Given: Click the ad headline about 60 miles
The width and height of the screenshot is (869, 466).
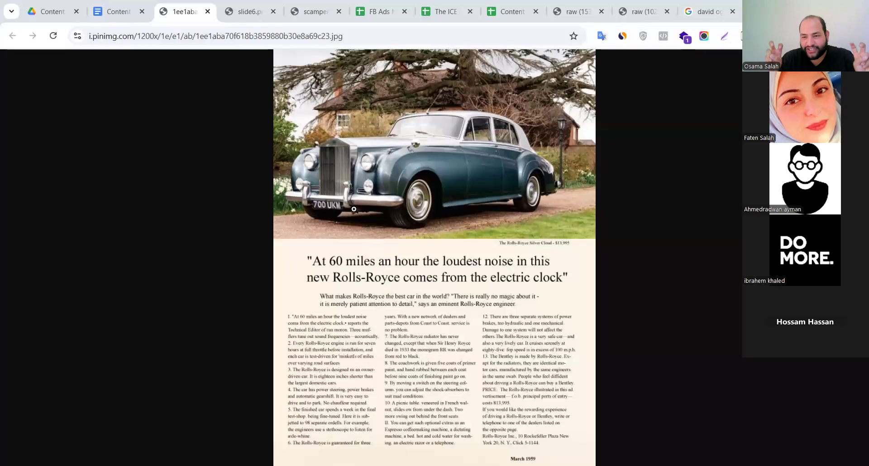Looking at the screenshot, I should click(437, 269).
